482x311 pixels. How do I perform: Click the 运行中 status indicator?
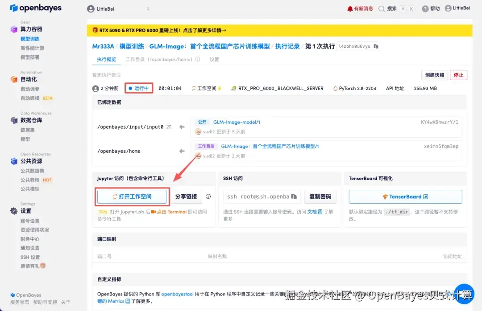tap(139, 88)
